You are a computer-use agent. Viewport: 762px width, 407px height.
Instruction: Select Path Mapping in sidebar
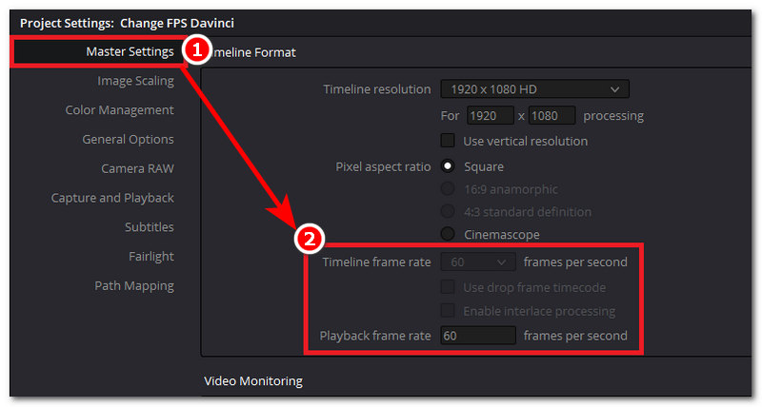[134, 285]
